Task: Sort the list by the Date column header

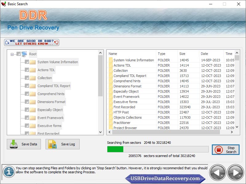Action: 211,54
